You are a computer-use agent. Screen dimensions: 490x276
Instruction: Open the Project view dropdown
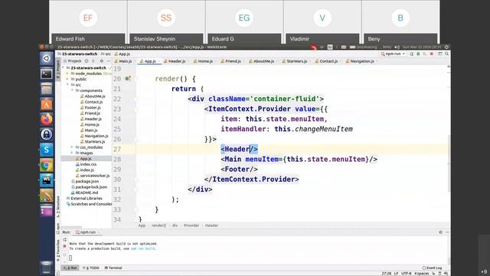pos(74,61)
